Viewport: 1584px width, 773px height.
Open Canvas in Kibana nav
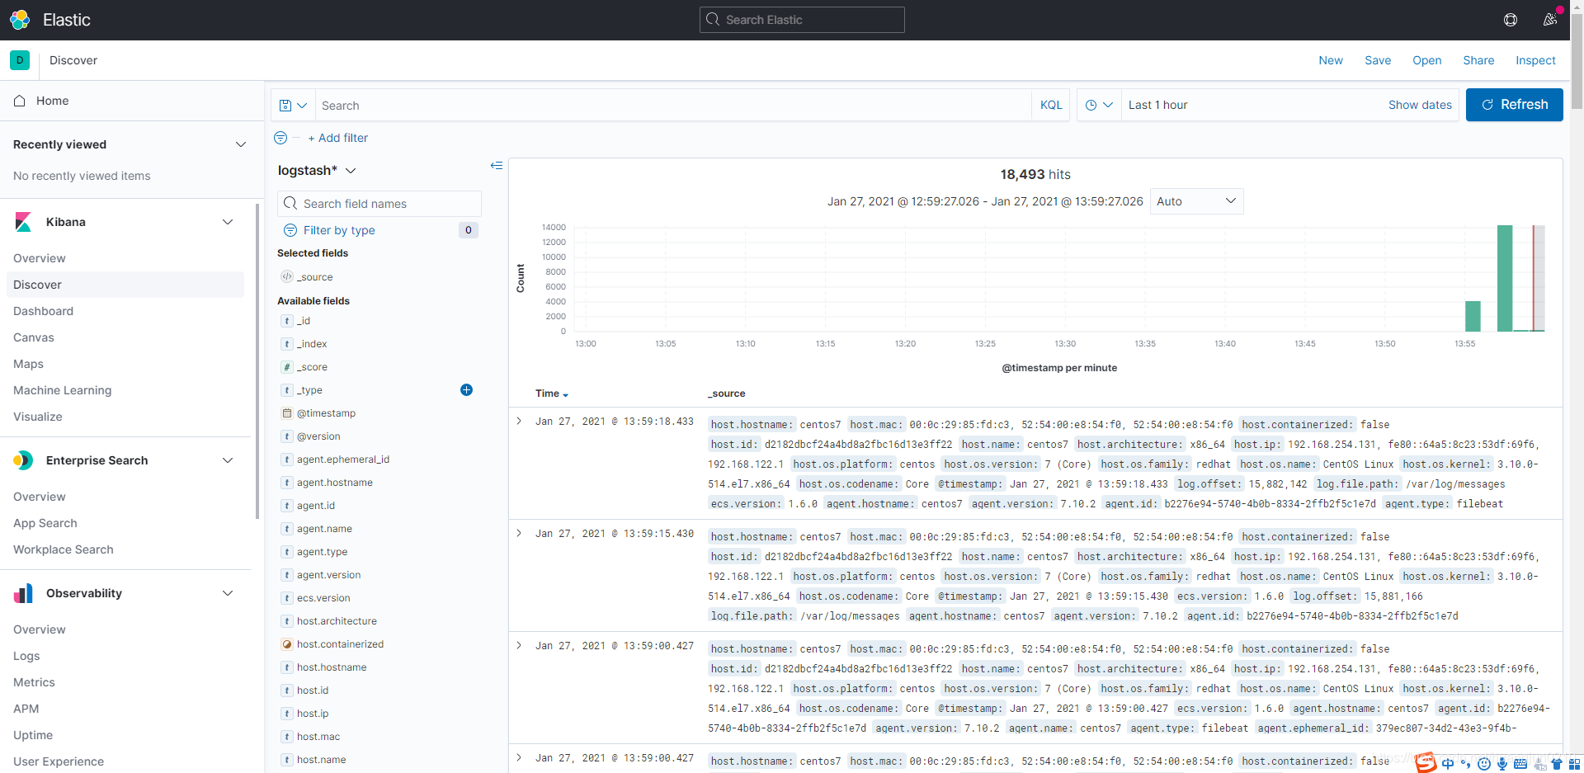coord(34,337)
